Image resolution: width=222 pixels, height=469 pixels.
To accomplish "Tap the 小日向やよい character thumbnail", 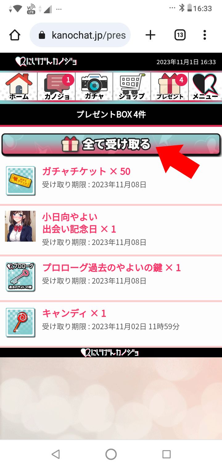I will pos(20,226).
